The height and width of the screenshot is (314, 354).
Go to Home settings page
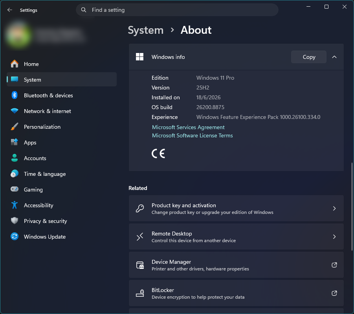pos(62,64)
